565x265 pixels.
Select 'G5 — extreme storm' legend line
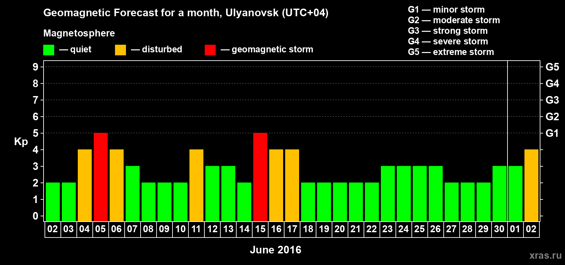[x=451, y=52]
